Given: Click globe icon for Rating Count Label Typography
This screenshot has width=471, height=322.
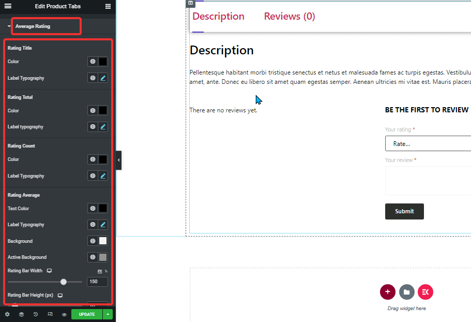Looking at the screenshot, I should [x=93, y=175].
